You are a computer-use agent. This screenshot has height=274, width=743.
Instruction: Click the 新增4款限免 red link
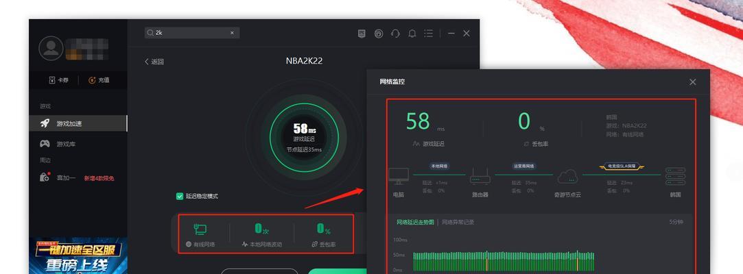(99, 178)
